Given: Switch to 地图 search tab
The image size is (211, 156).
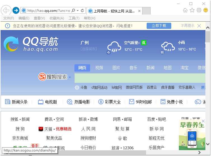Looking at the screenshot, I should [x=167, y=68].
